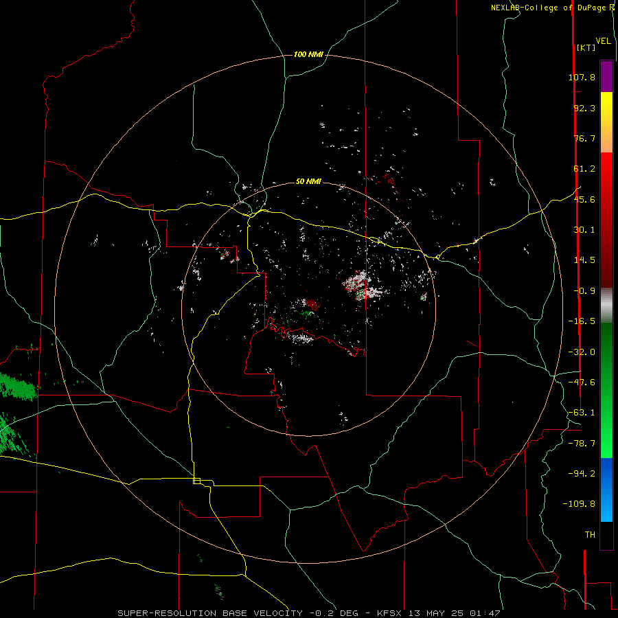Image resolution: width=618 pixels, height=618 pixels.
Task: Pick the green segment of the velocity bar
Action: (606, 390)
